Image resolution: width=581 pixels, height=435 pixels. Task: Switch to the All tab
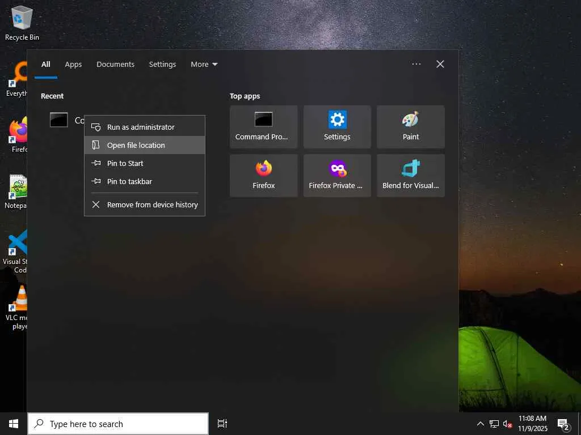[46, 65]
